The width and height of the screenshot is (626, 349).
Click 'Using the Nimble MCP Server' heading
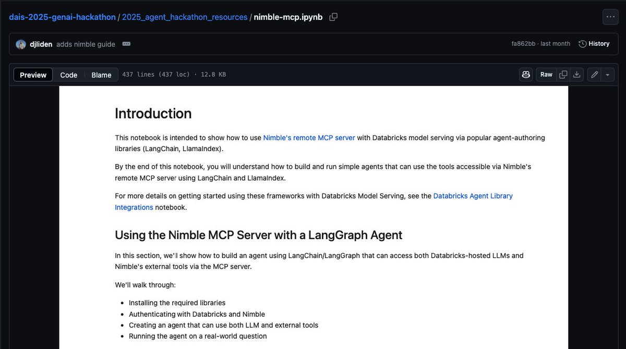coord(259,235)
